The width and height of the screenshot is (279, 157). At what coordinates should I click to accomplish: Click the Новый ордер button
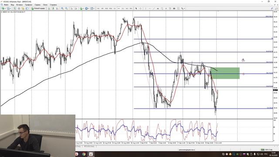click(x=38, y=8)
